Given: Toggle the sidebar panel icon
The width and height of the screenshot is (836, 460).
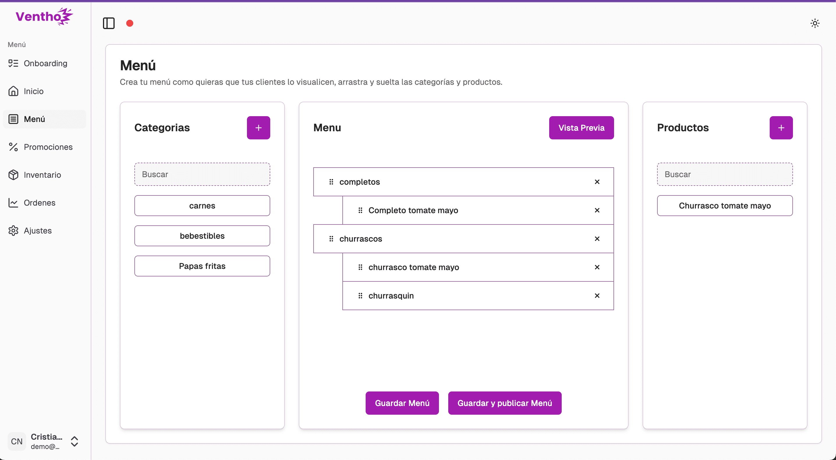Looking at the screenshot, I should coord(109,23).
